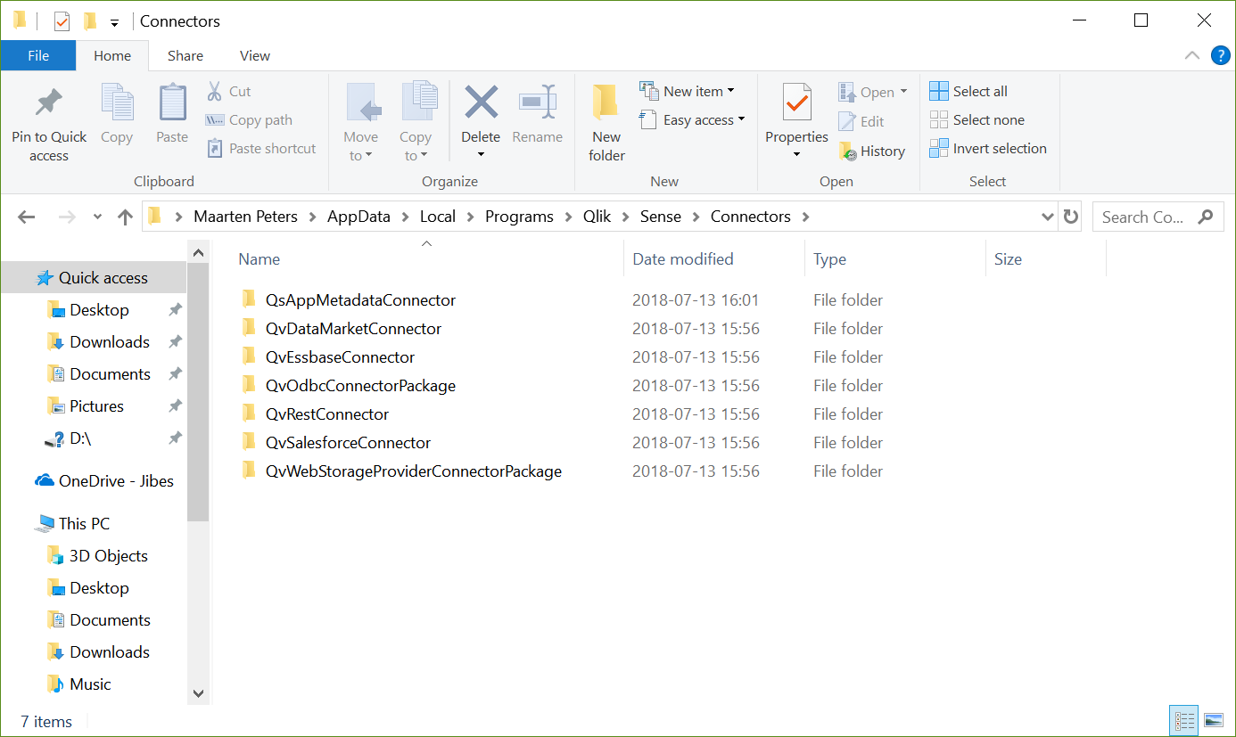Sort by Date modified column header
Image resolution: width=1236 pixels, height=737 pixels.
point(683,259)
